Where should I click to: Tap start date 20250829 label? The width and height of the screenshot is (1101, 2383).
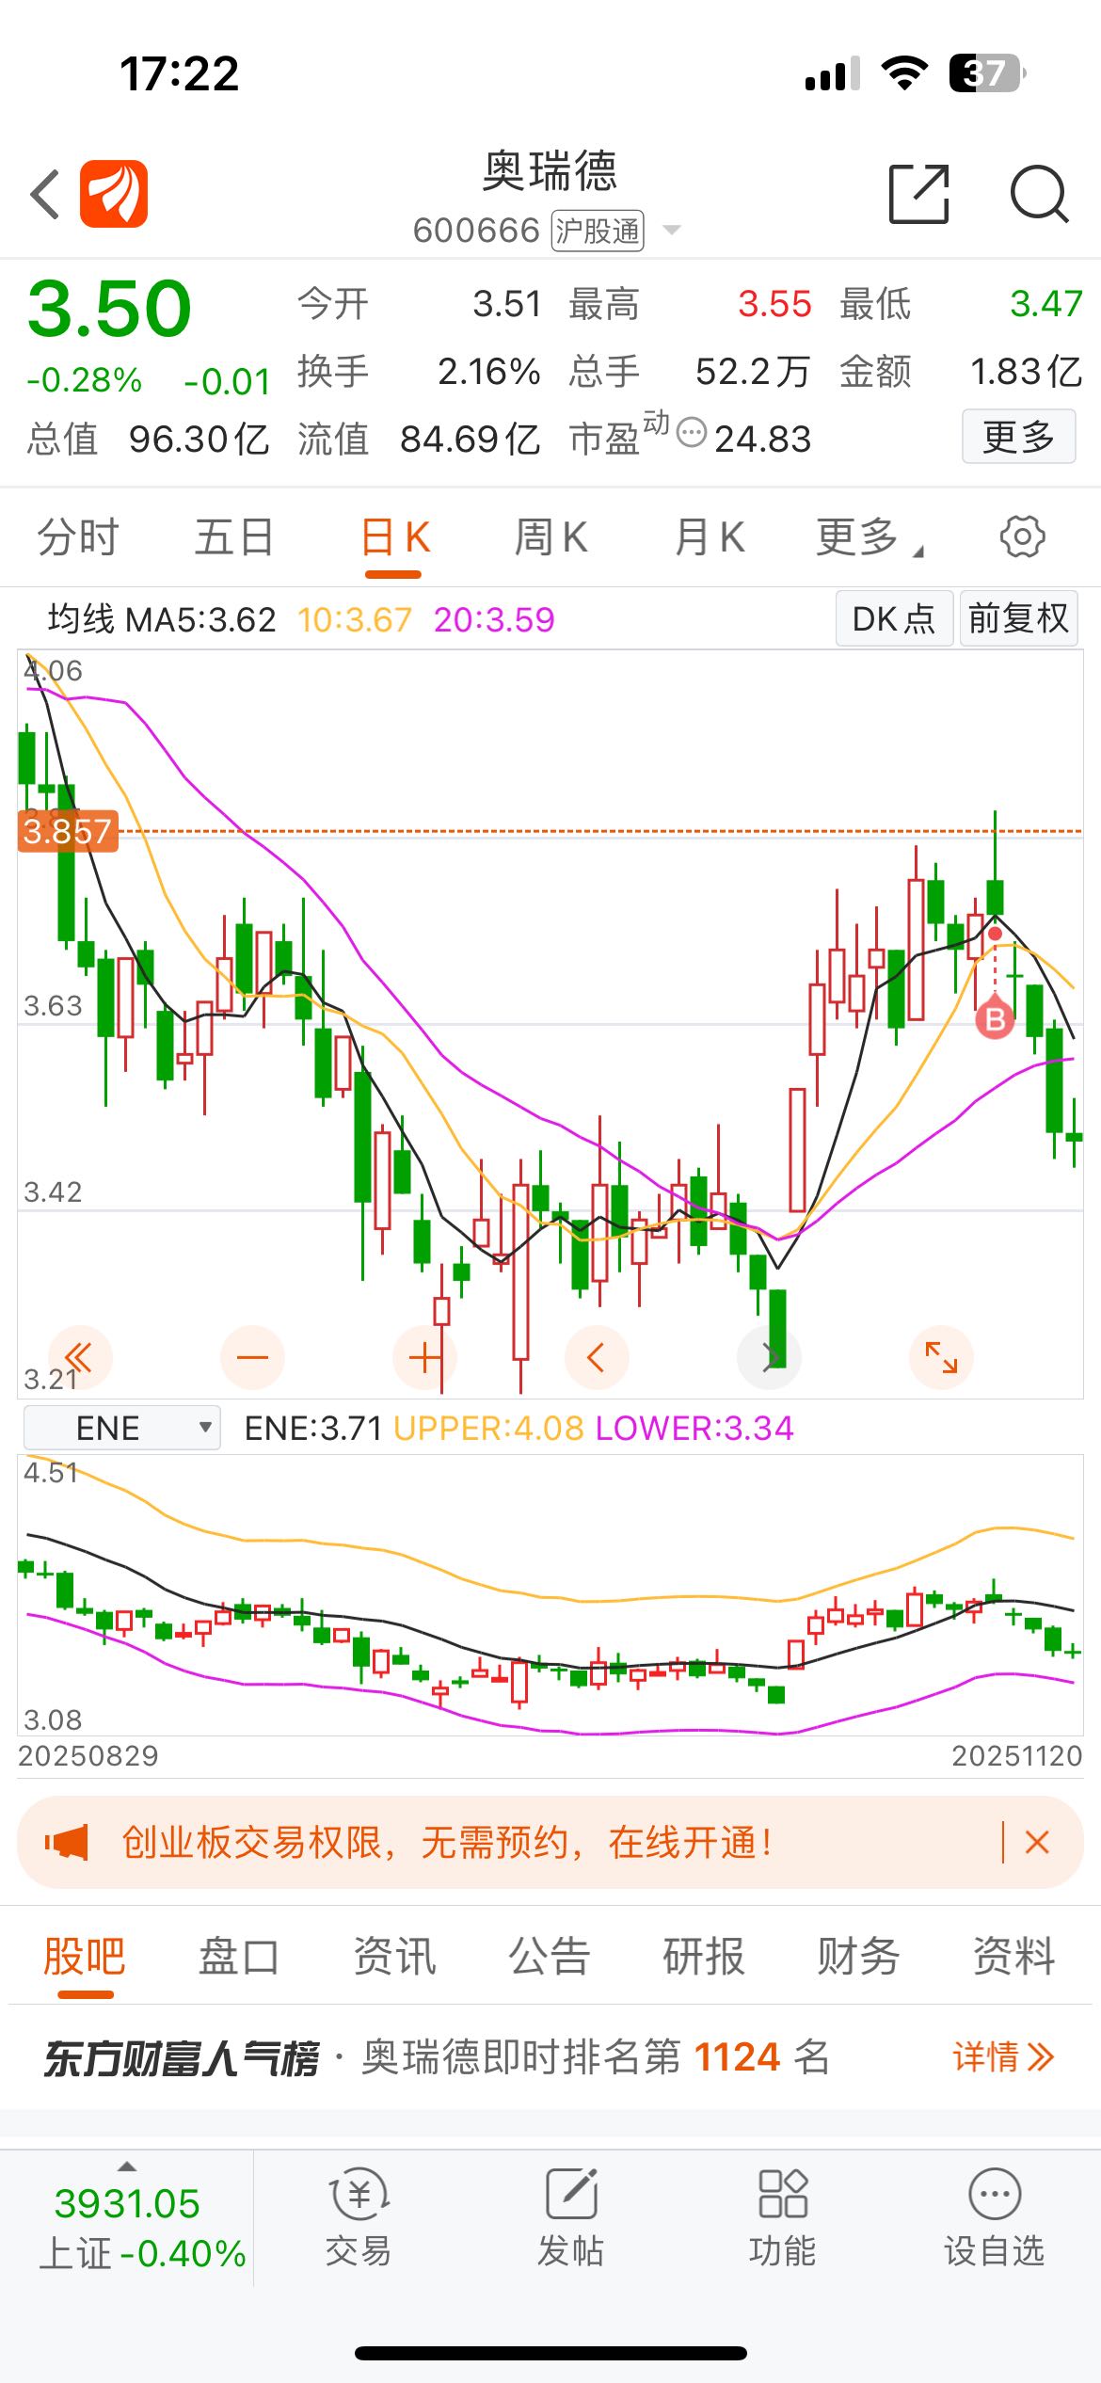88,1755
